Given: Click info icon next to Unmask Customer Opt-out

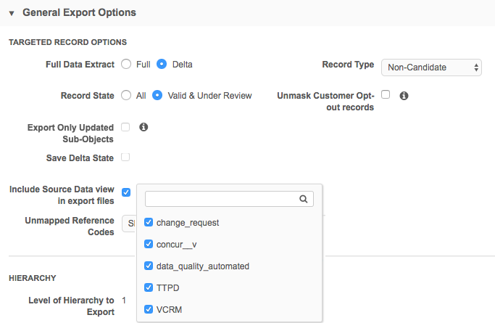Looking at the screenshot, I should click(x=404, y=95).
